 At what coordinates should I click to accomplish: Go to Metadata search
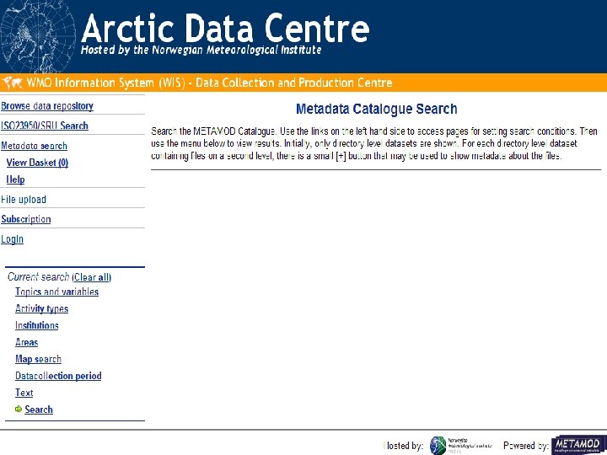coord(35,146)
